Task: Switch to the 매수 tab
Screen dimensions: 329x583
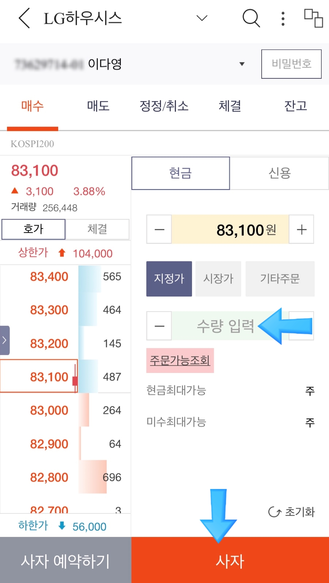Action: [x=33, y=106]
